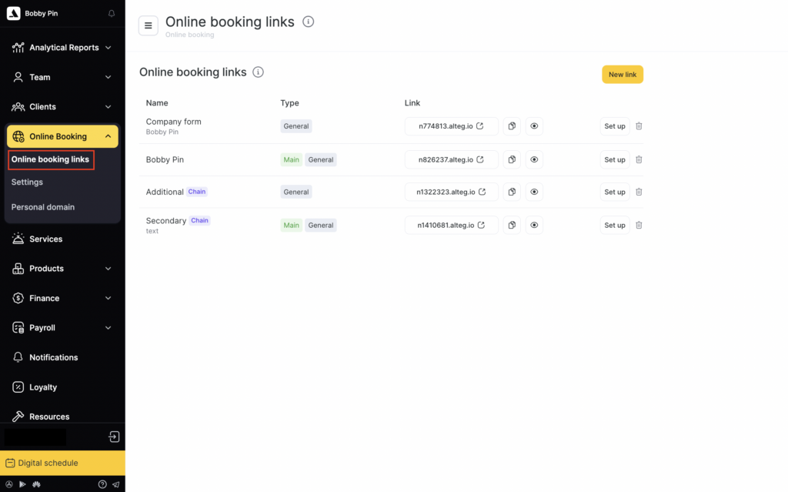788x492 pixels.
Task: Preview Bobby Pin link with eye icon
Action: (534, 159)
